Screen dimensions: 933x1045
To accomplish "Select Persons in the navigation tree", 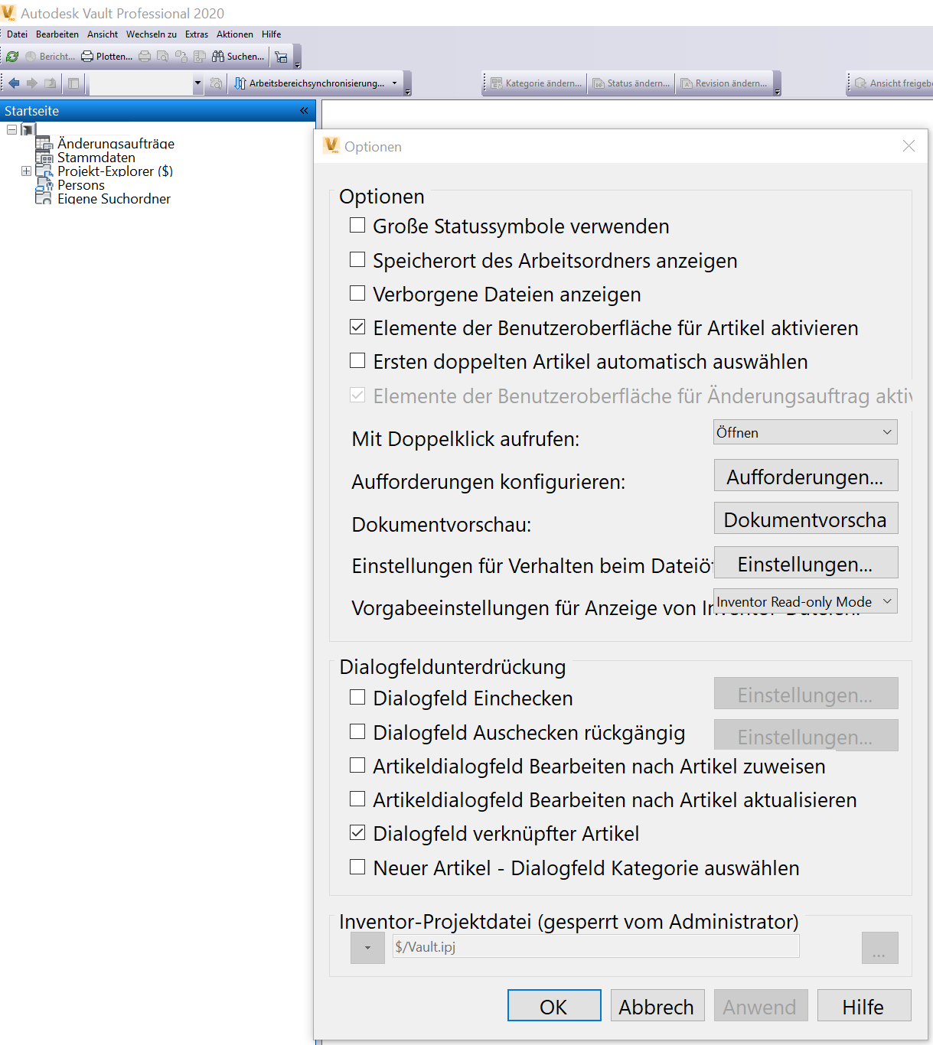I will click(81, 185).
